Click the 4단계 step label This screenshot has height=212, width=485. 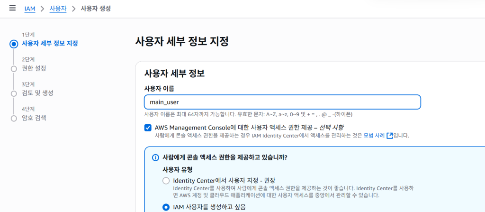[x=28, y=109]
